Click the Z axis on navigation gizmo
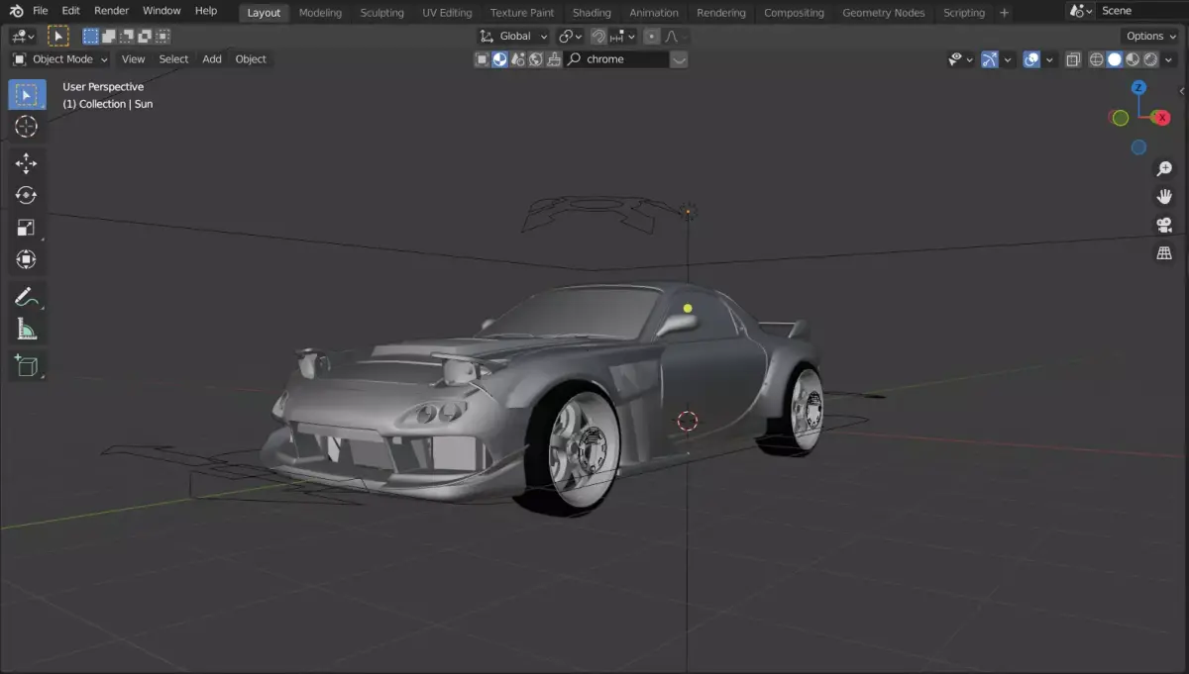The width and height of the screenshot is (1189, 674). (x=1139, y=87)
